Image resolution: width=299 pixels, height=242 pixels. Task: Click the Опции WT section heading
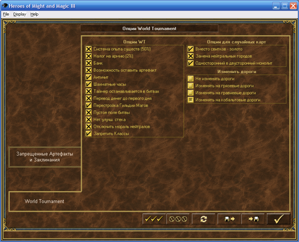click(134, 42)
